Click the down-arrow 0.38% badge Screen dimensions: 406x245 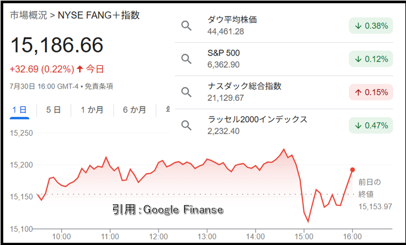[371, 26]
